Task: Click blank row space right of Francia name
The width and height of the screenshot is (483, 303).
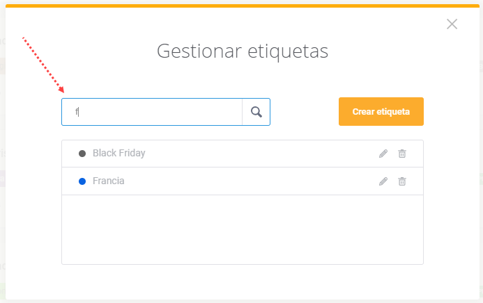Action: (251, 181)
